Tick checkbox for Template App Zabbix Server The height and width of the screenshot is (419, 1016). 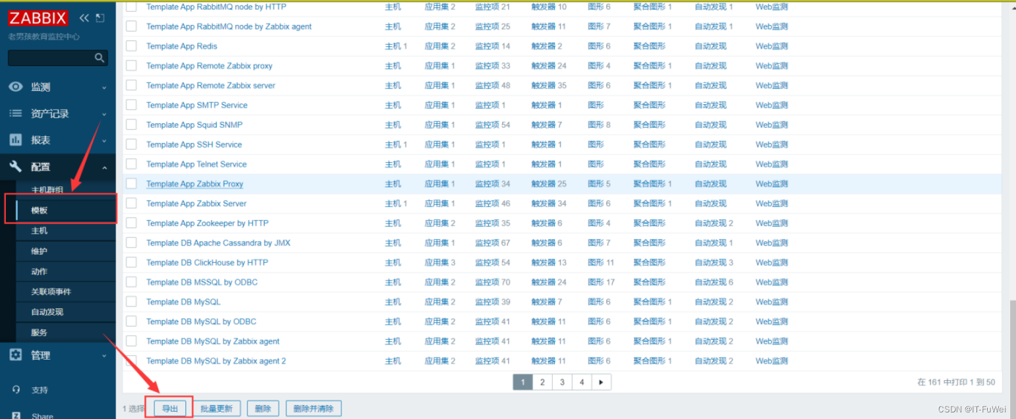coord(131,203)
